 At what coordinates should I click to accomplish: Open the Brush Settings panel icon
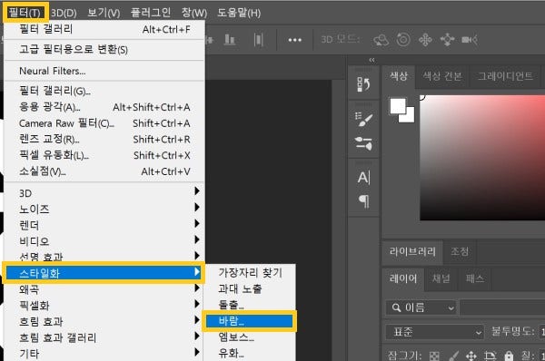363,119
